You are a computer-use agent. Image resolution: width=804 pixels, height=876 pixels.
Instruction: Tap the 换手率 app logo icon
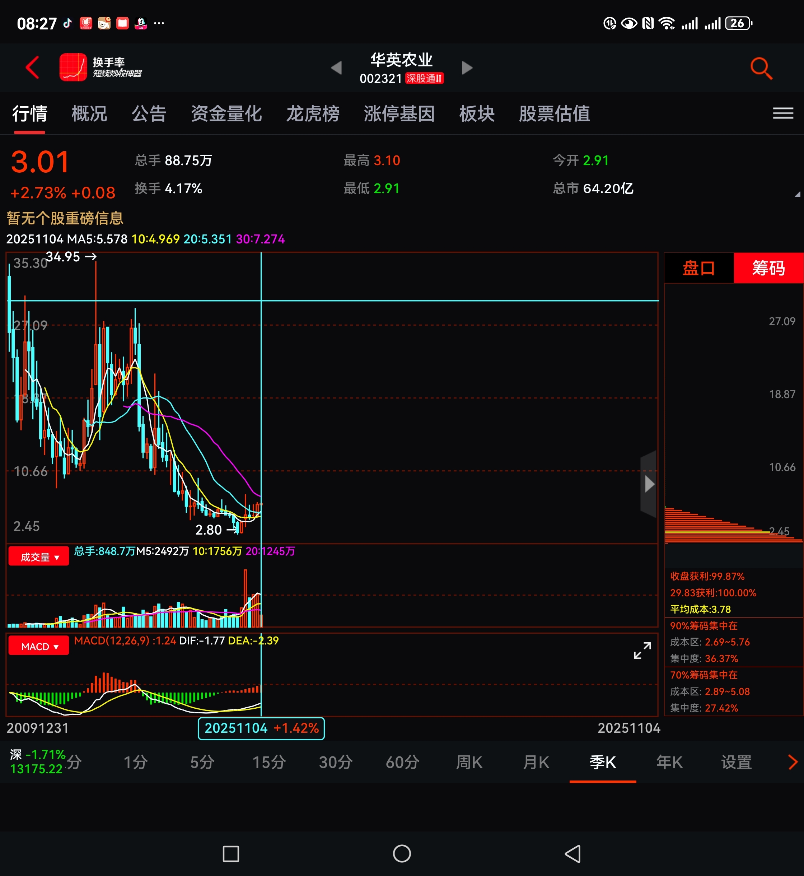(x=73, y=67)
